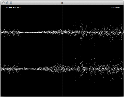Click the upper waveform's left noisy cluster
Screen dimensions: 124x97
pyautogui.click(x=10, y=32)
